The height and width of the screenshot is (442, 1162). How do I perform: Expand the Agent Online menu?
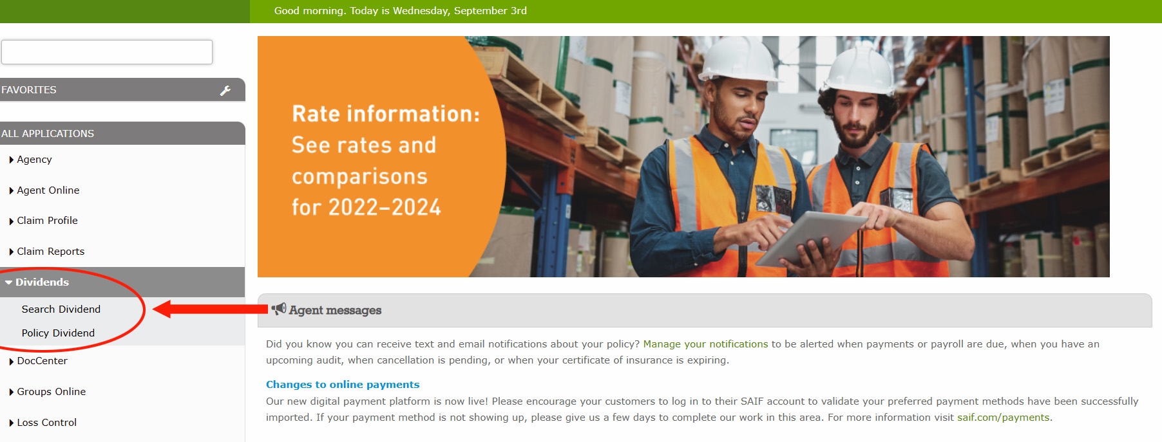coord(48,190)
